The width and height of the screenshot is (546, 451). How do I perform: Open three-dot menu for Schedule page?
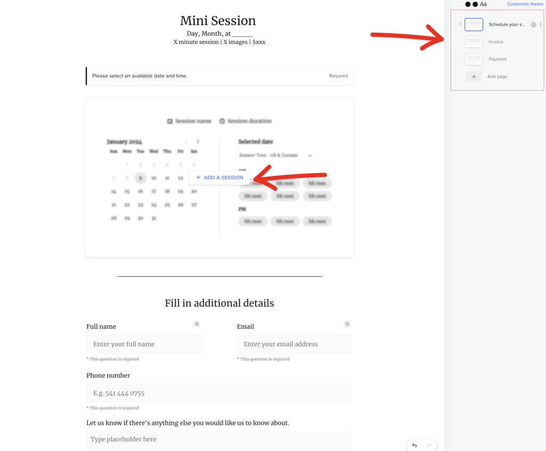(x=541, y=25)
